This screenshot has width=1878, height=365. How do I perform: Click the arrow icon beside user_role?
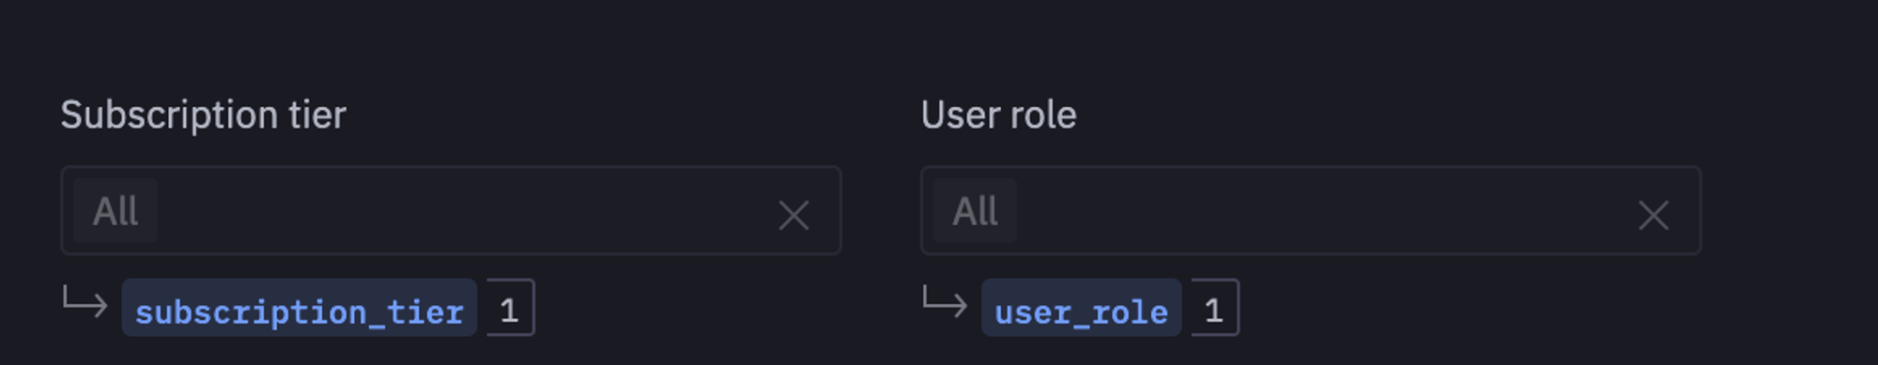[x=945, y=302]
